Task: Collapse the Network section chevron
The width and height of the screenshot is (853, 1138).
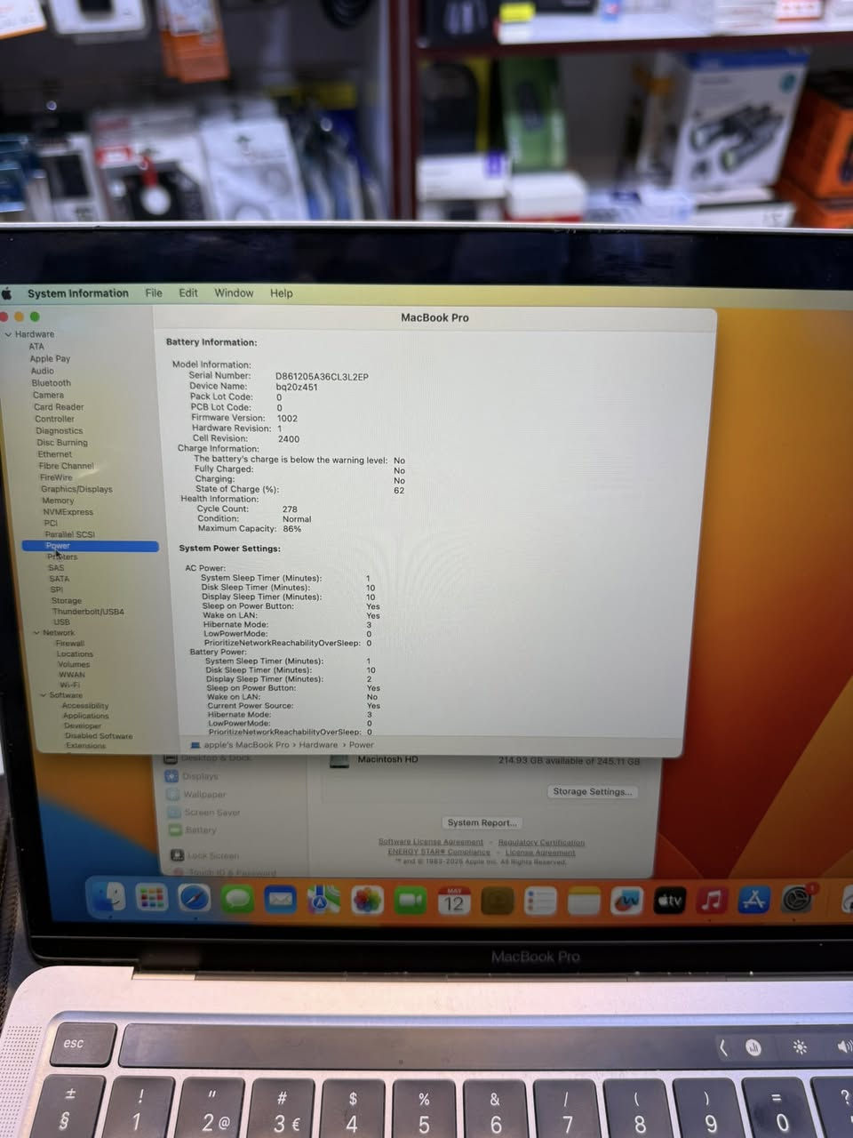Action: (x=36, y=633)
